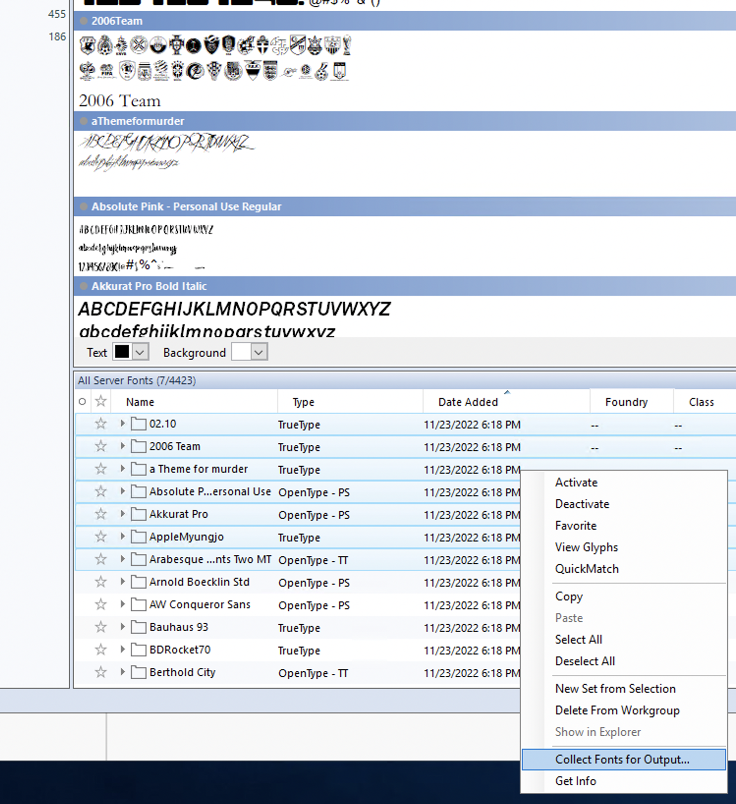Screen dimensions: 736x804
Task: Mark Bauhaus 93 with the star icon
Action: [101, 627]
